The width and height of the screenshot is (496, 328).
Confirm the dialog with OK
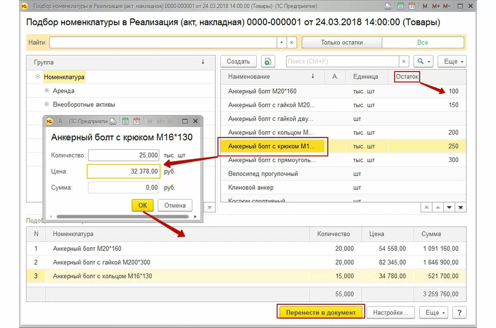click(x=143, y=205)
